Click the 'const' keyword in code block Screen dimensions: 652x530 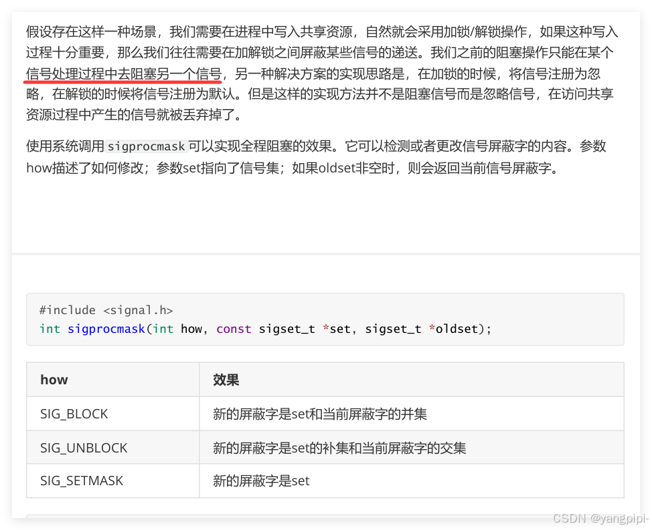[234, 329]
